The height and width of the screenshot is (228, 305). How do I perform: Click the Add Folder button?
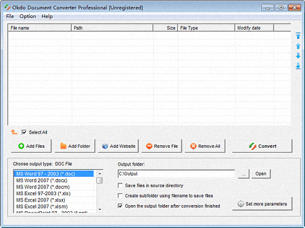[x=75, y=146]
